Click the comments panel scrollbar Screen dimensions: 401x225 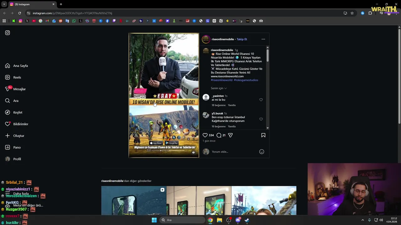(268, 55)
